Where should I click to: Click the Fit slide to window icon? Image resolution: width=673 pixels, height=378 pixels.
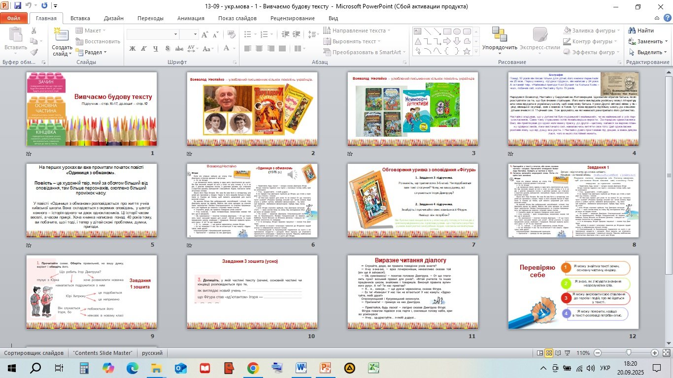(x=666, y=353)
